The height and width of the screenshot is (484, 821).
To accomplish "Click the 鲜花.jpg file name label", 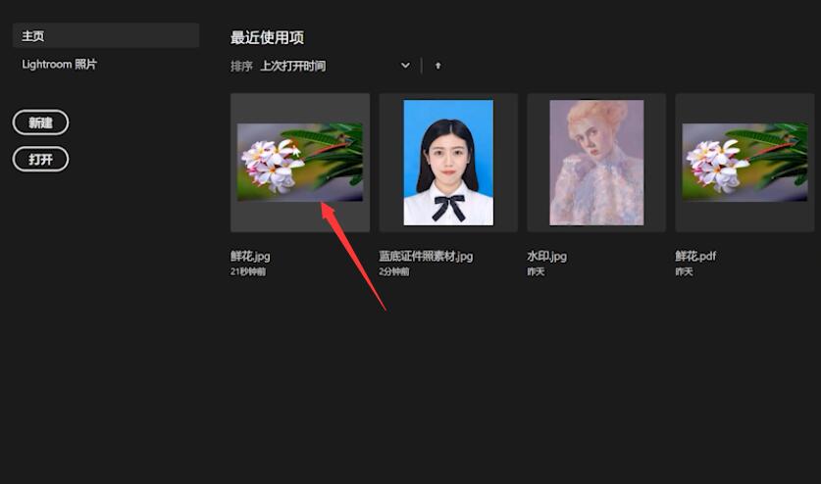I will click(250, 256).
